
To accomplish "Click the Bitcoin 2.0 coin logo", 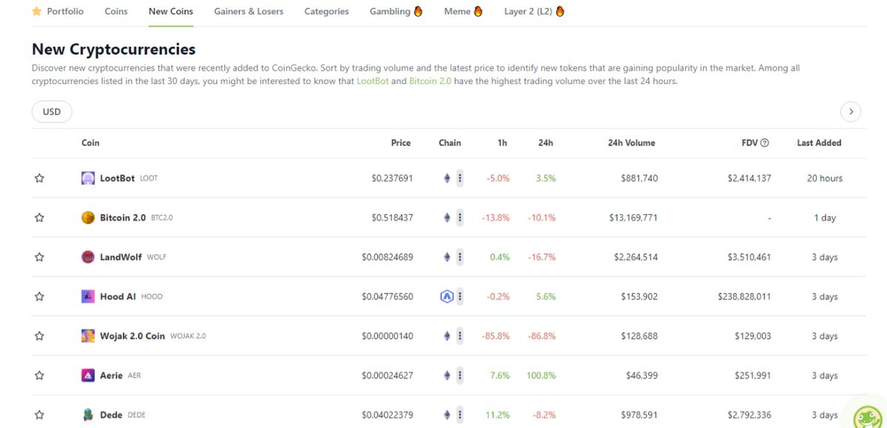I will [x=88, y=218].
